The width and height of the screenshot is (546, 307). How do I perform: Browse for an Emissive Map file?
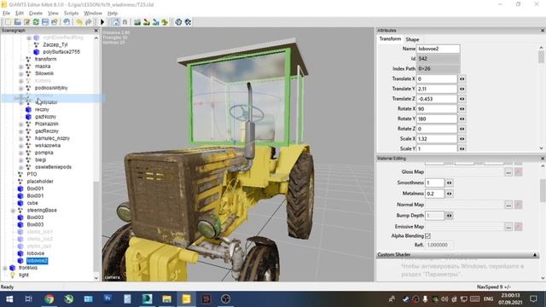[x=508, y=227]
